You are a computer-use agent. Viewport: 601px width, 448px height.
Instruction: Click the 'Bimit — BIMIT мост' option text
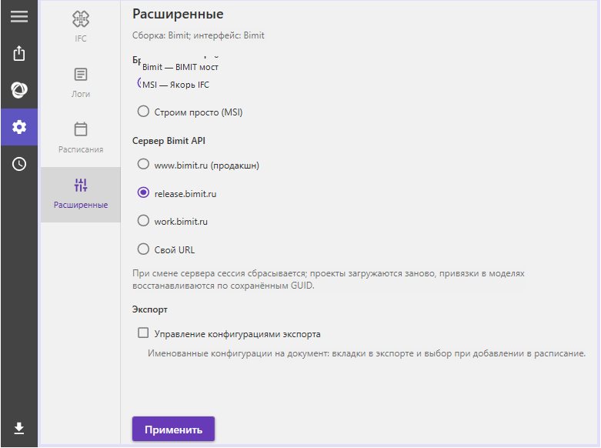(180, 67)
